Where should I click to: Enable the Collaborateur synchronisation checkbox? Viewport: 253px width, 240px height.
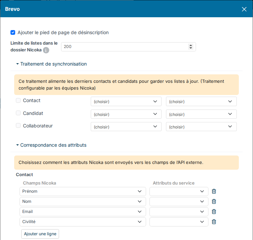18,125
